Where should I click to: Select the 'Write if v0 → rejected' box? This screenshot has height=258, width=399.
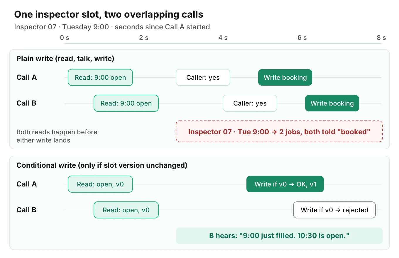tap(334, 210)
